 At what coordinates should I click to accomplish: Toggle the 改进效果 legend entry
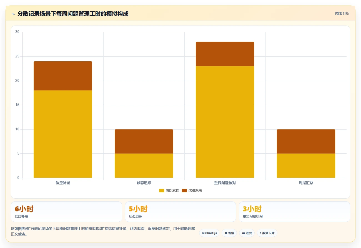pyautogui.click(x=192, y=190)
